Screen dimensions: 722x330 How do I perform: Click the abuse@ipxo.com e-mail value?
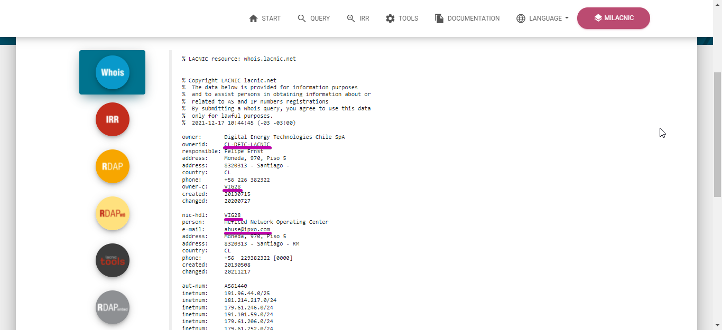point(247,230)
